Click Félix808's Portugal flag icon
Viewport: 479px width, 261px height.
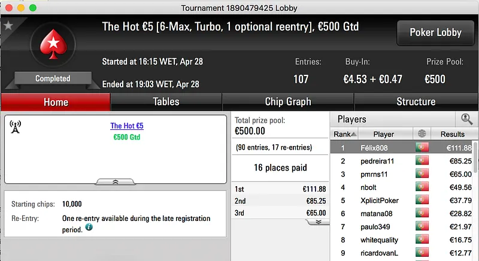tap(422, 148)
